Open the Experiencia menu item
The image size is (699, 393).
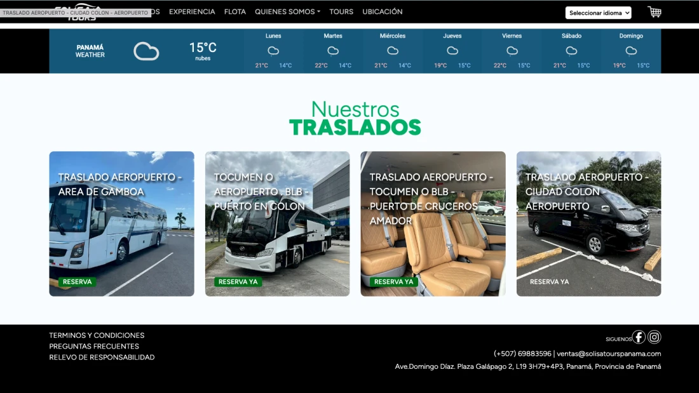(192, 11)
